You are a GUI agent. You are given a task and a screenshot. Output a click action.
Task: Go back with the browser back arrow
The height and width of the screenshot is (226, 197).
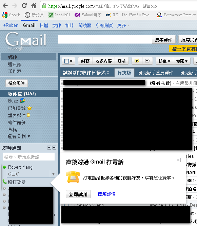tap(5, 6)
